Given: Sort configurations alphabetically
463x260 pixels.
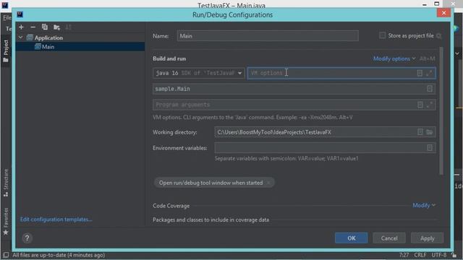Looking at the screenshot, I should click(68, 27).
